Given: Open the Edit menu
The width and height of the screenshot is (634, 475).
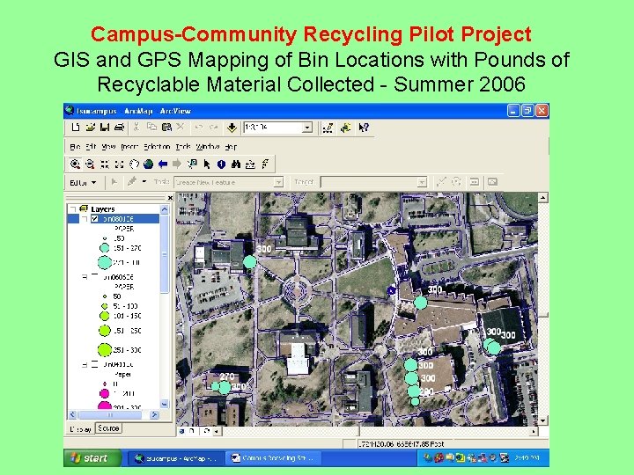Looking at the screenshot, I should tap(91, 147).
